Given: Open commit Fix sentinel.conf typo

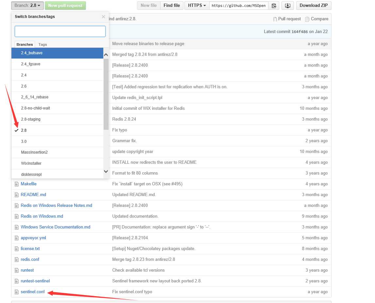Looking at the screenshot, I should click(132, 292).
